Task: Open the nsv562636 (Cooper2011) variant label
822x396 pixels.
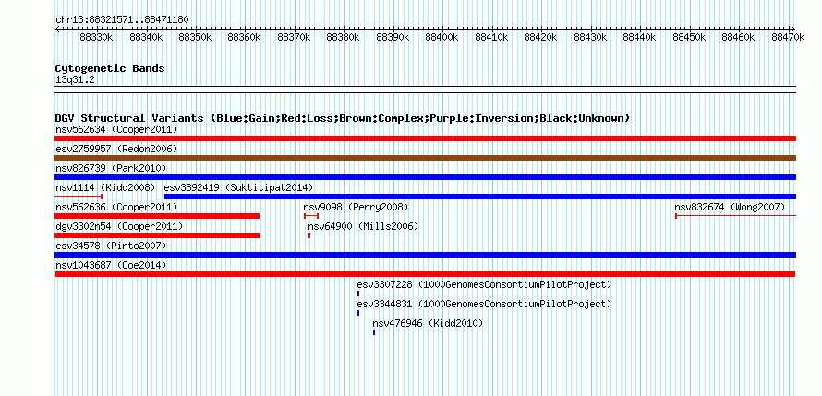Action: [116, 207]
